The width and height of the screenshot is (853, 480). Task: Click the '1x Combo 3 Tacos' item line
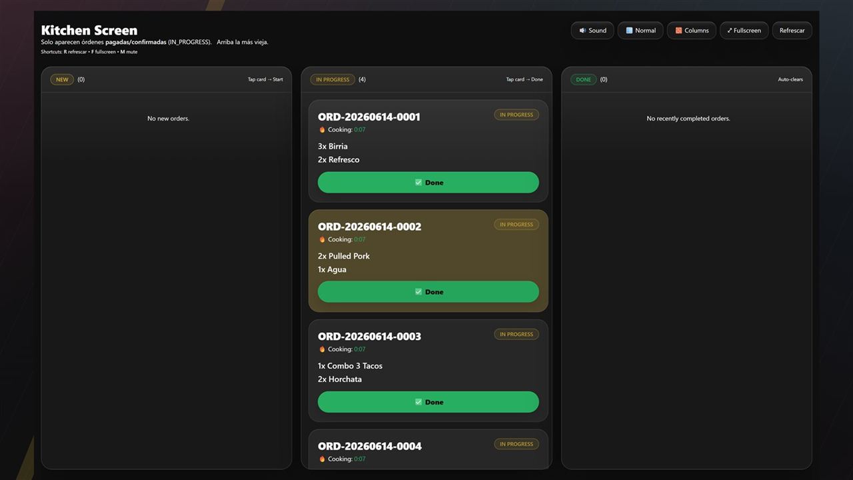tap(350, 365)
